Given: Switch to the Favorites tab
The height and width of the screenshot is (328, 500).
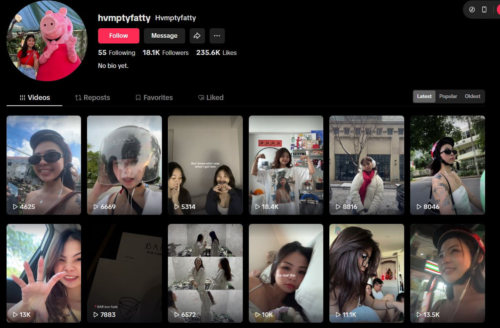Looking at the screenshot, I should (x=154, y=98).
